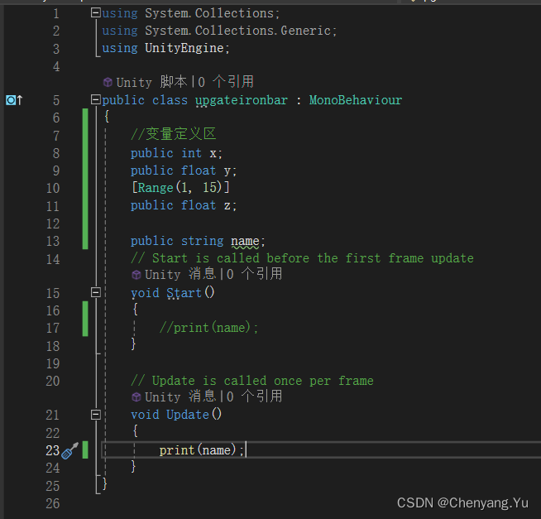Collapse the Start() method outline toggle
This screenshot has width=541, height=519.
click(96, 292)
